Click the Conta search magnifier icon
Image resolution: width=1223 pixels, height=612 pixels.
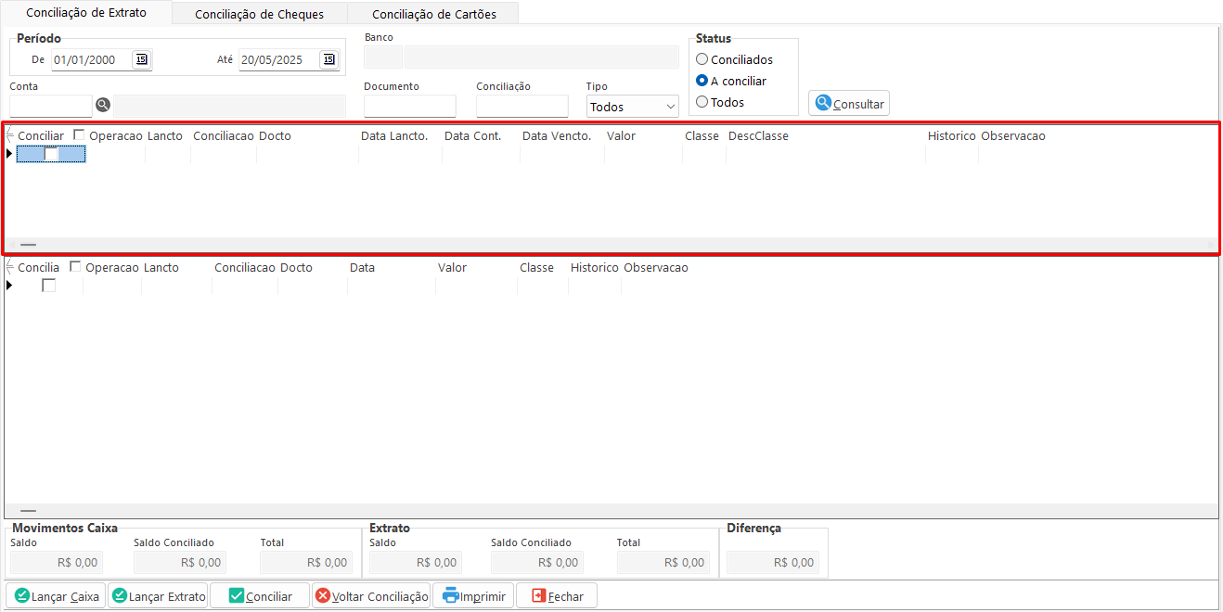point(103,105)
